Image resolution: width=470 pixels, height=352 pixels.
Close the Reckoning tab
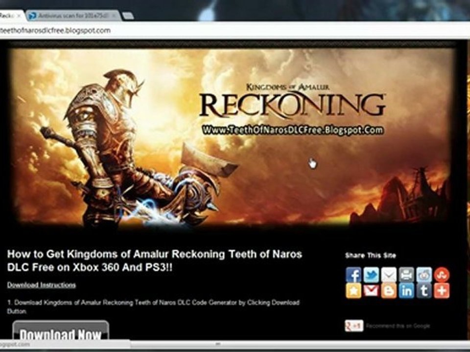click(19, 16)
